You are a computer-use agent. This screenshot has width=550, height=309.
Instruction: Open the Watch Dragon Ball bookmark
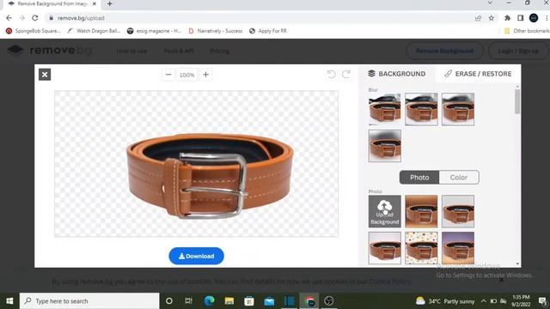[94, 31]
